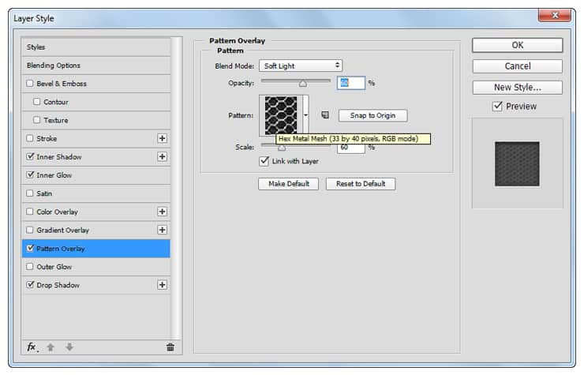Screen dimensions: 584x375
Task: Move effect up with up arrow icon
Action: click(51, 347)
